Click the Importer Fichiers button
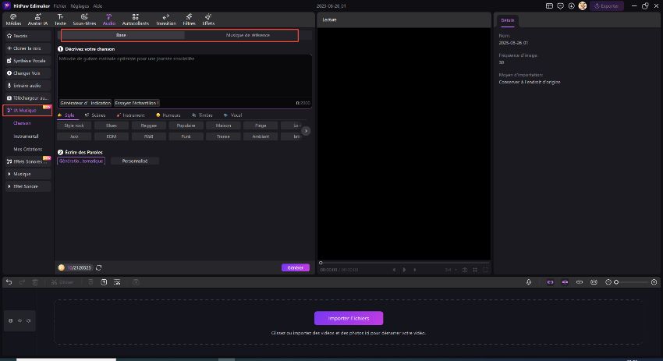The image size is (663, 361). click(349, 318)
